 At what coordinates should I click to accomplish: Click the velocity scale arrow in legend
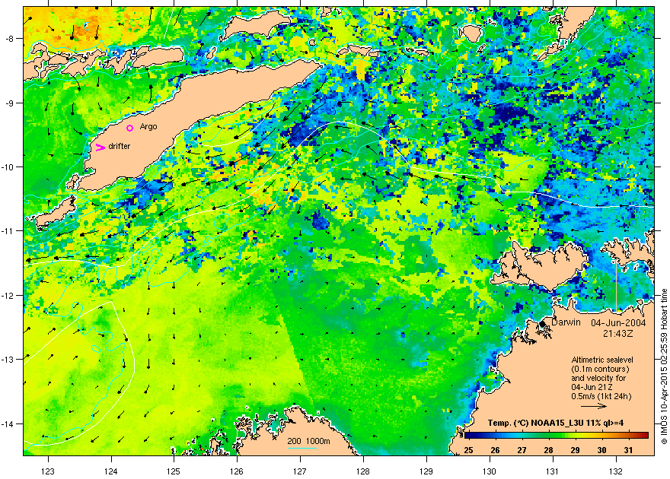pos(594,406)
